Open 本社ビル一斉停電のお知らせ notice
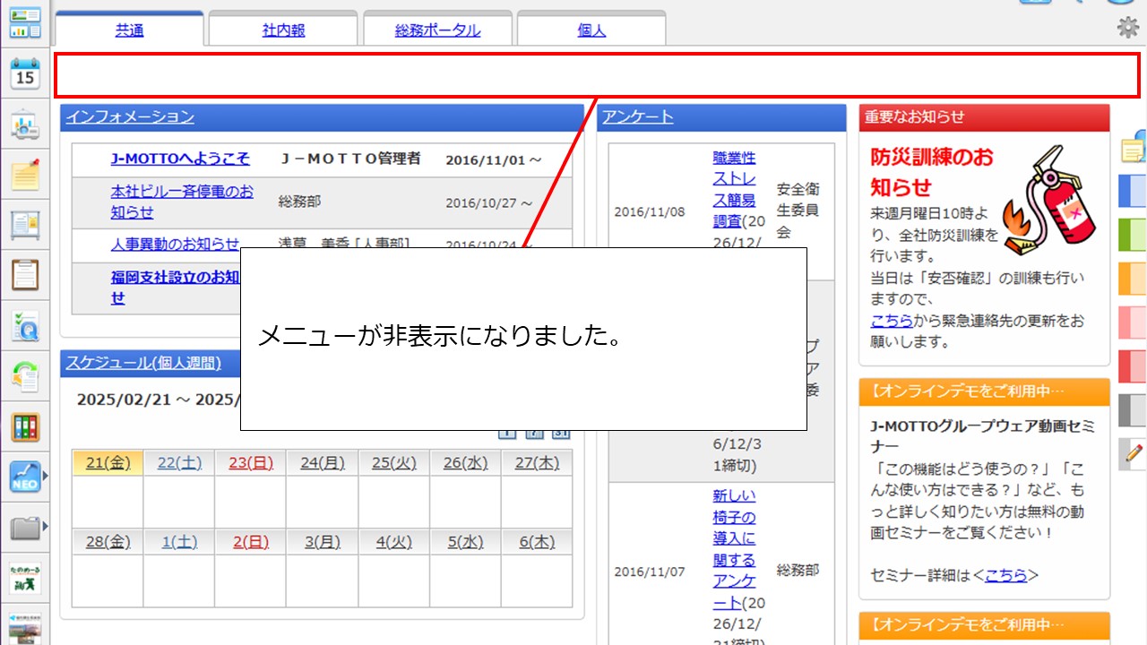Screen dimensions: 1147x645 click(x=182, y=202)
